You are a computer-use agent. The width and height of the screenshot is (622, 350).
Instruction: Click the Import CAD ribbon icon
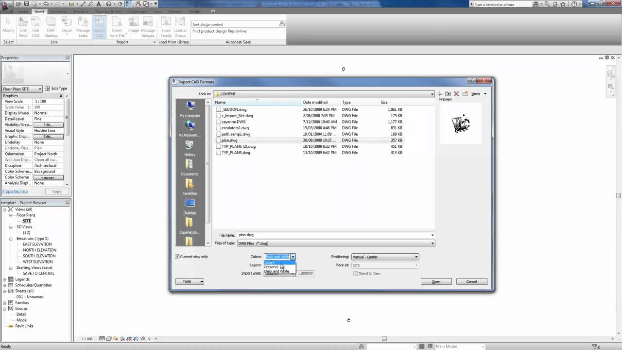(x=99, y=27)
